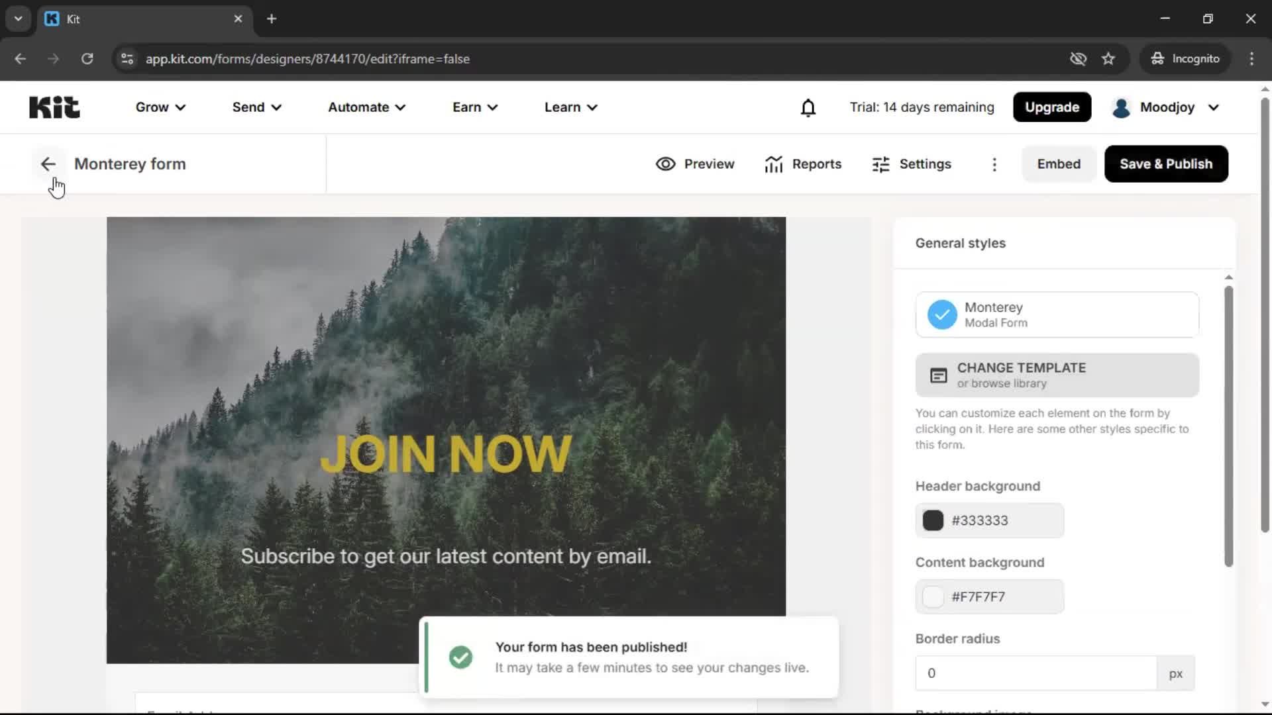Toggle the Monterey Modal Form selection checkmark
The image size is (1272, 715).
pyautogui.click(x=942, y=314)
